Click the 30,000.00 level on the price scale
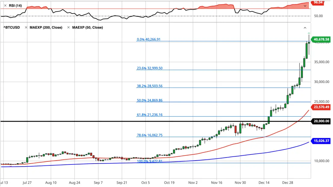This screenshot has width=333, height=187. pos(322,82)
